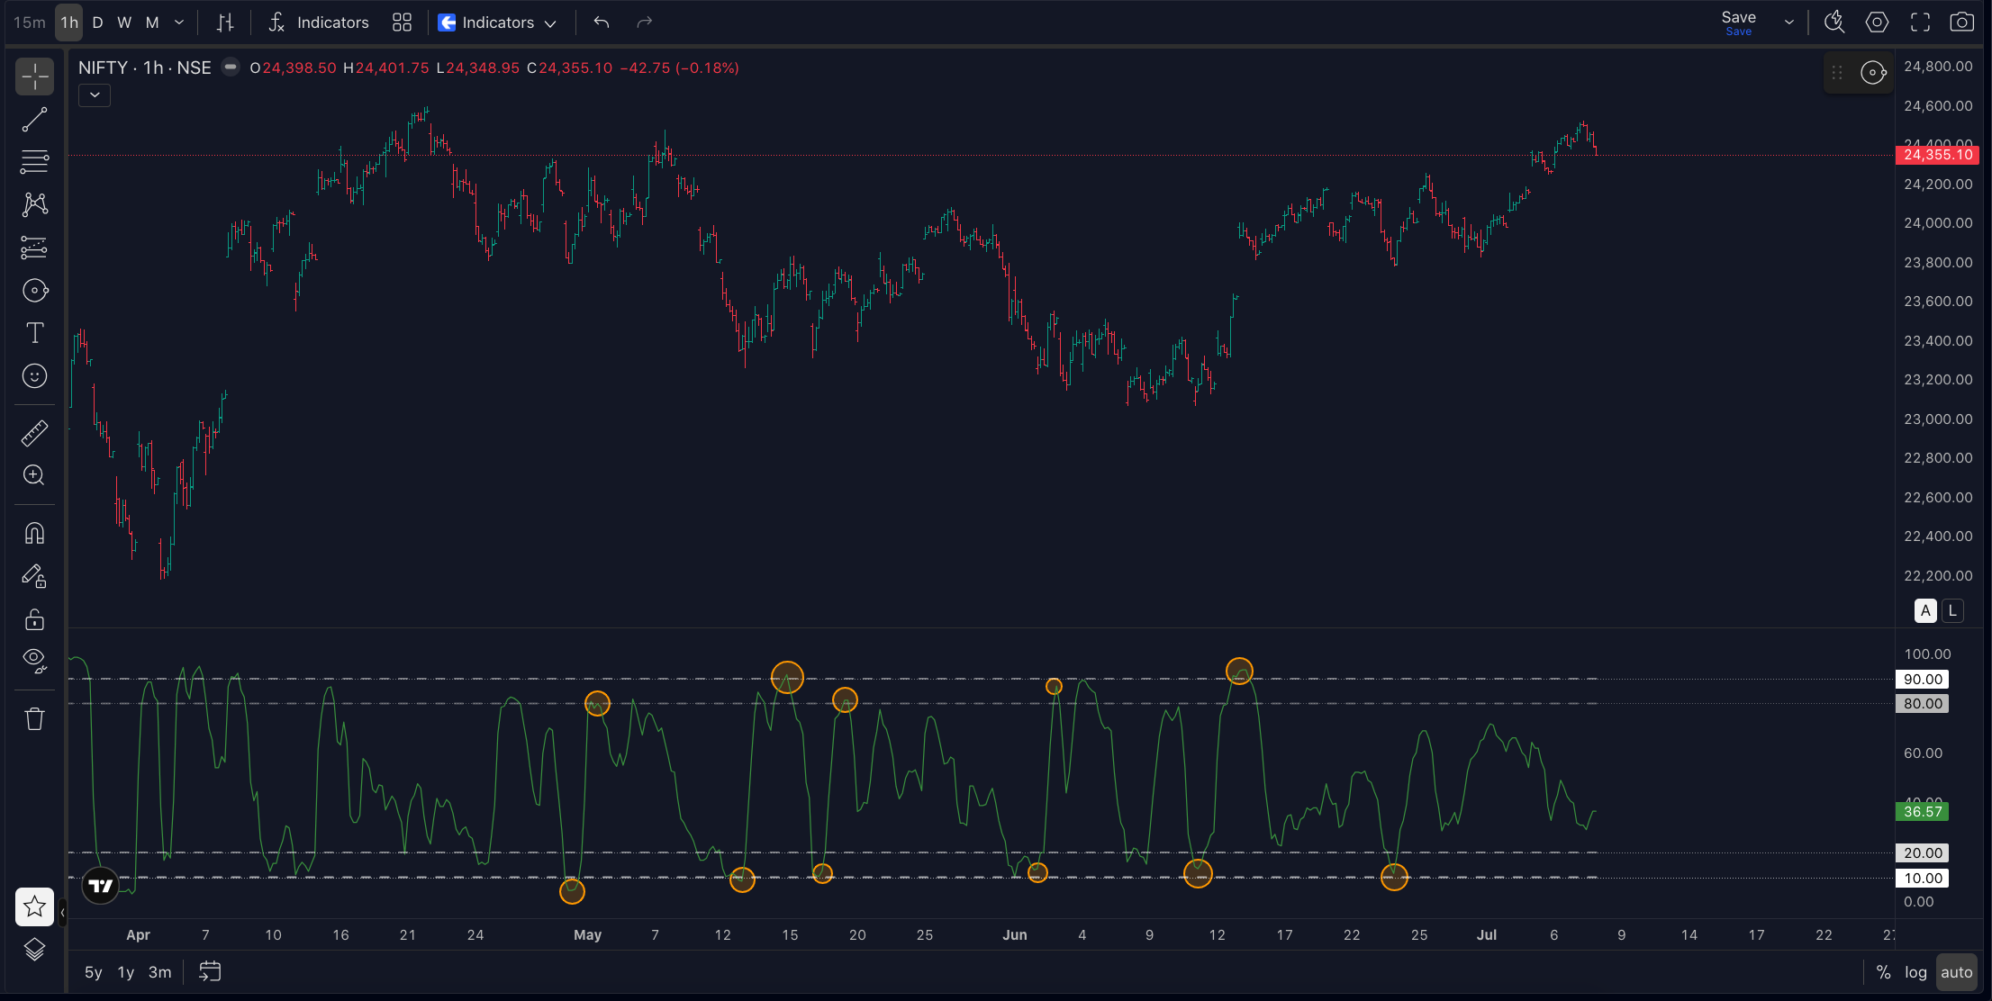This screenshot has height=1001, width=1992.
Task: Click the 24,355.10 current price label
Action: click(x=1938, y=155)
